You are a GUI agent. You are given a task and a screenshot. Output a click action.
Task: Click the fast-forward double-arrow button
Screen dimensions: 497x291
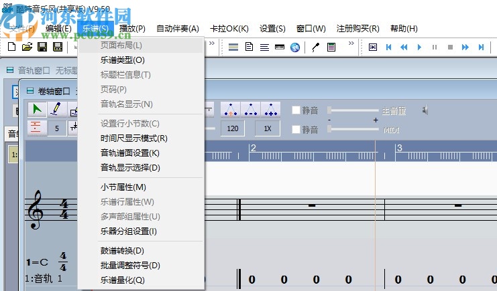[465, 47]
